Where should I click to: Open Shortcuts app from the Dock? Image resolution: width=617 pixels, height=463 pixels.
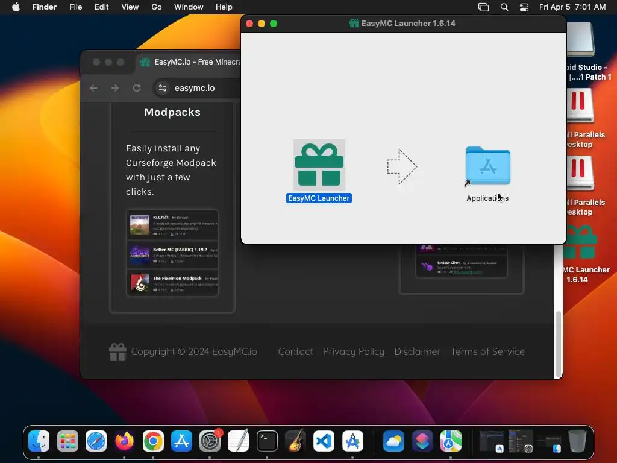[x=422, y=441]
